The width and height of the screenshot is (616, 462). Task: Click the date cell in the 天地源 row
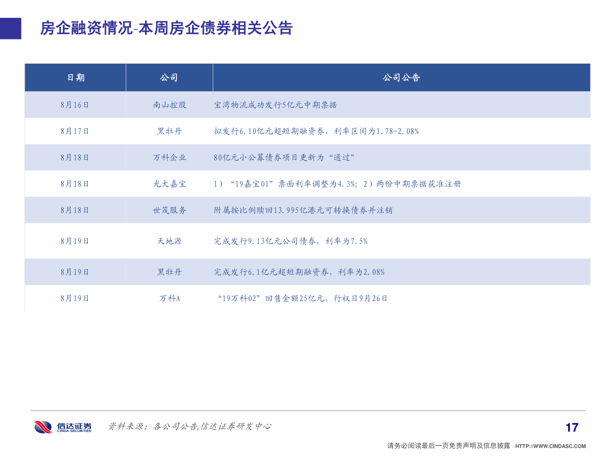(x=75, y=241)
